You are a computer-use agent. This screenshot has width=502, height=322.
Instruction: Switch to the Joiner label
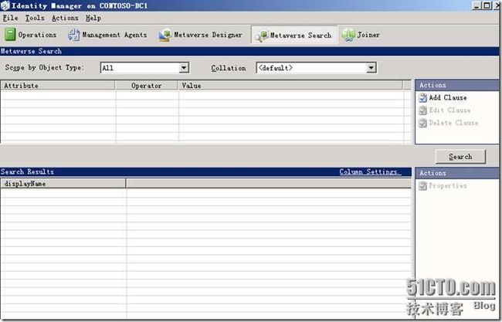[368, 35]
